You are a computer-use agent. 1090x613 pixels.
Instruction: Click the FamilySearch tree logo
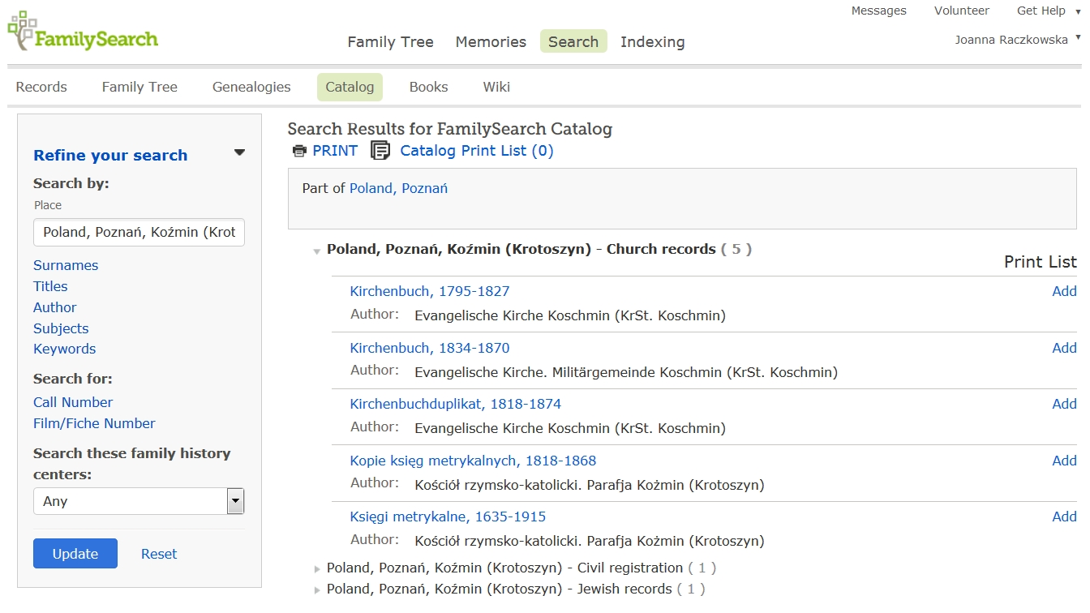[22, 31]
